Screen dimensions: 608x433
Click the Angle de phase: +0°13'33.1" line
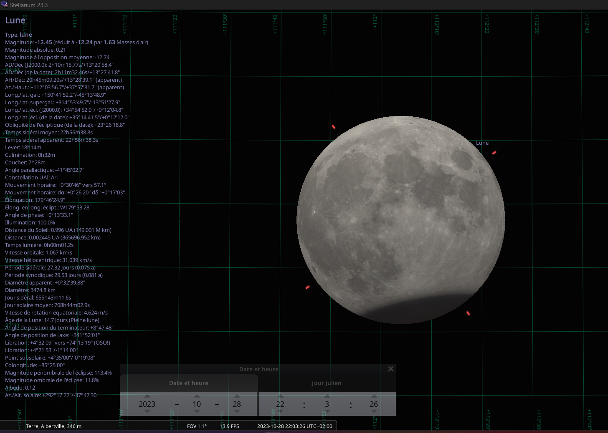[39, 215]
